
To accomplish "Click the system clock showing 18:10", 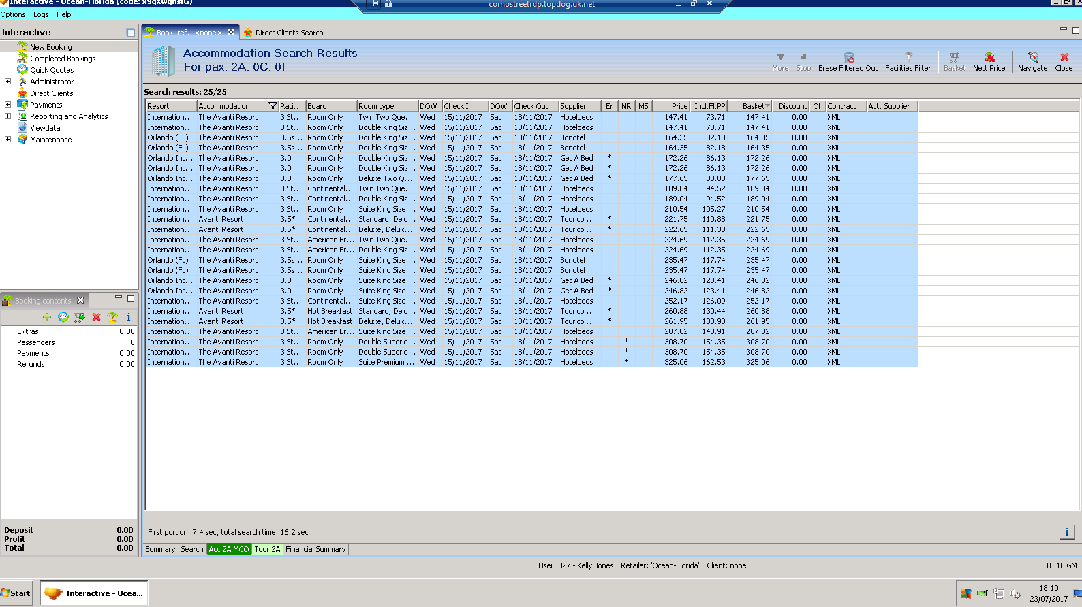I will click(1049, 589).
